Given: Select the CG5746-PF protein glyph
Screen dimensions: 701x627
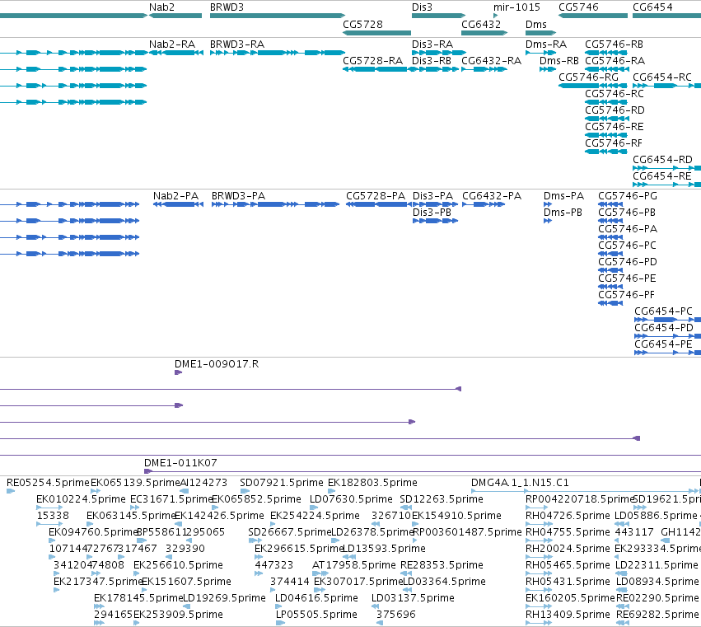Looking at the screenshot, I should (x=610, y=303).
